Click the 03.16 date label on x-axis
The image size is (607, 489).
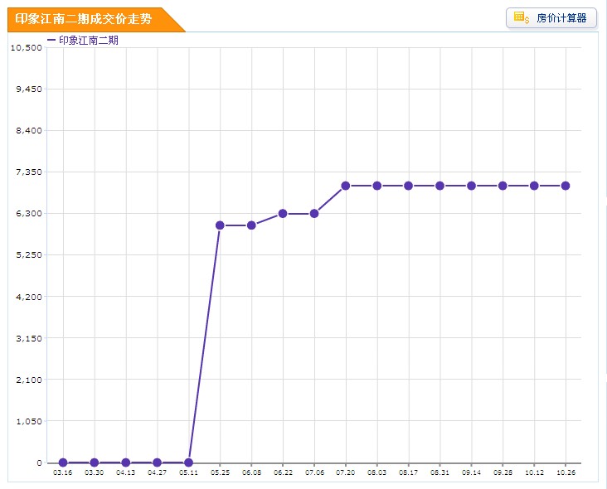(63, 472)
